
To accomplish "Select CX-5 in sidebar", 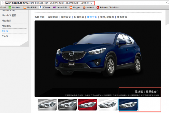I will pyautogui.click(x=5, y=31).
